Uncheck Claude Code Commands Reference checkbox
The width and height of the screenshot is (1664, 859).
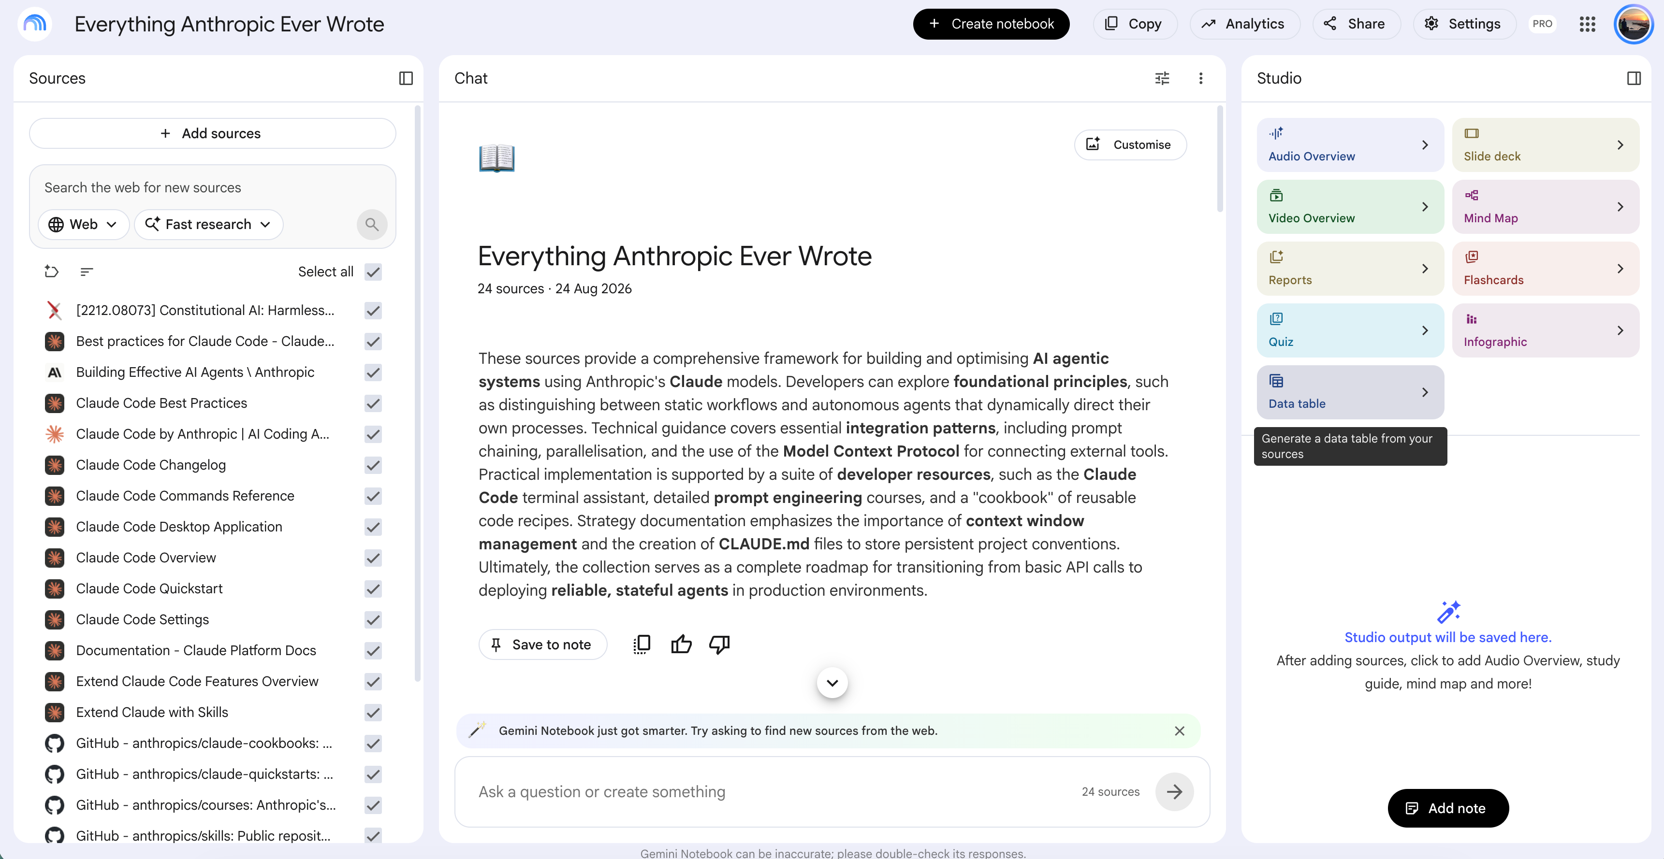click(x=373, y=496)
